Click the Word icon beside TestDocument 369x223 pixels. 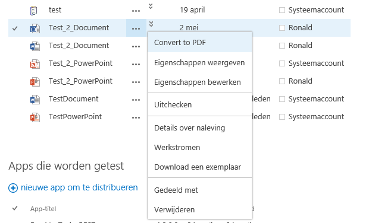click(x=35, y=100)
